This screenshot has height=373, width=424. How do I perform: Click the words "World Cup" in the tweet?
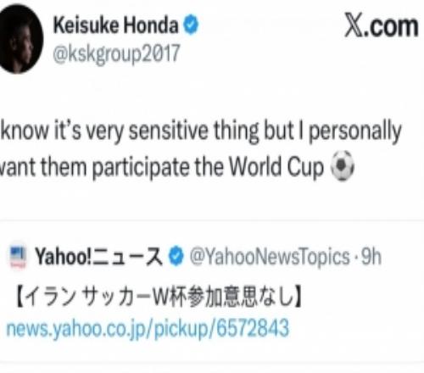(x=276, y=167)
